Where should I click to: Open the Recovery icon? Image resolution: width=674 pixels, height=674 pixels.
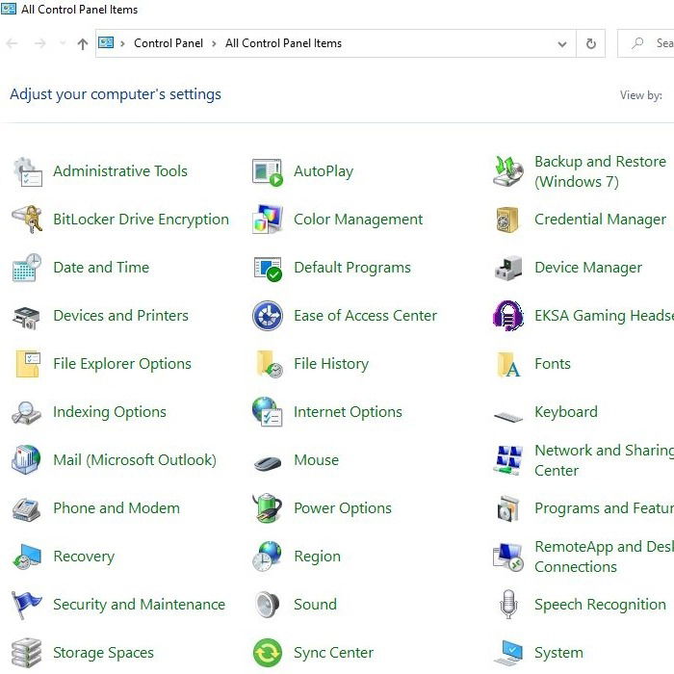tap(27, 557)
